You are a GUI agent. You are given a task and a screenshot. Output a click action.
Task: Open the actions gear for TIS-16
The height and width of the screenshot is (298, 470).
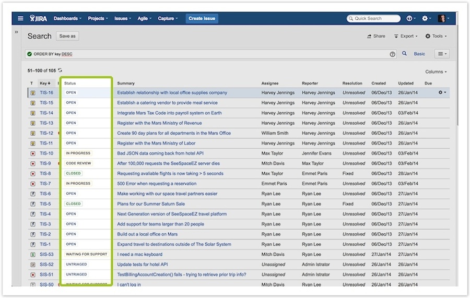tap(442, 93)
